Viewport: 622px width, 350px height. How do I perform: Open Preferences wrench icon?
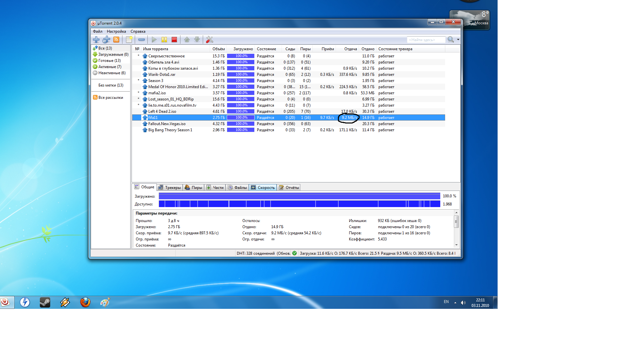210,40
